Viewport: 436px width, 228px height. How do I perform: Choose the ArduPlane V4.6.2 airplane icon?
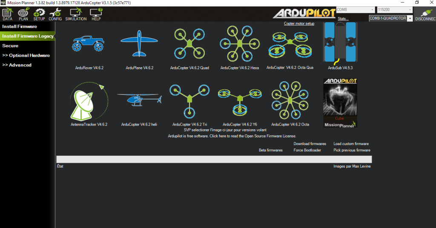[139, 44]
